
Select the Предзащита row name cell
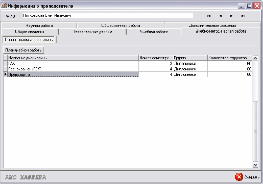coord(73,74)
